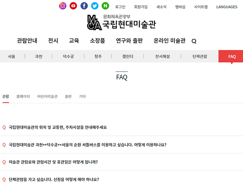Viewport: 243px width, 188px height.
Task: Switch to the 홈페이지 FAQ tab
Action: point(23,96)
